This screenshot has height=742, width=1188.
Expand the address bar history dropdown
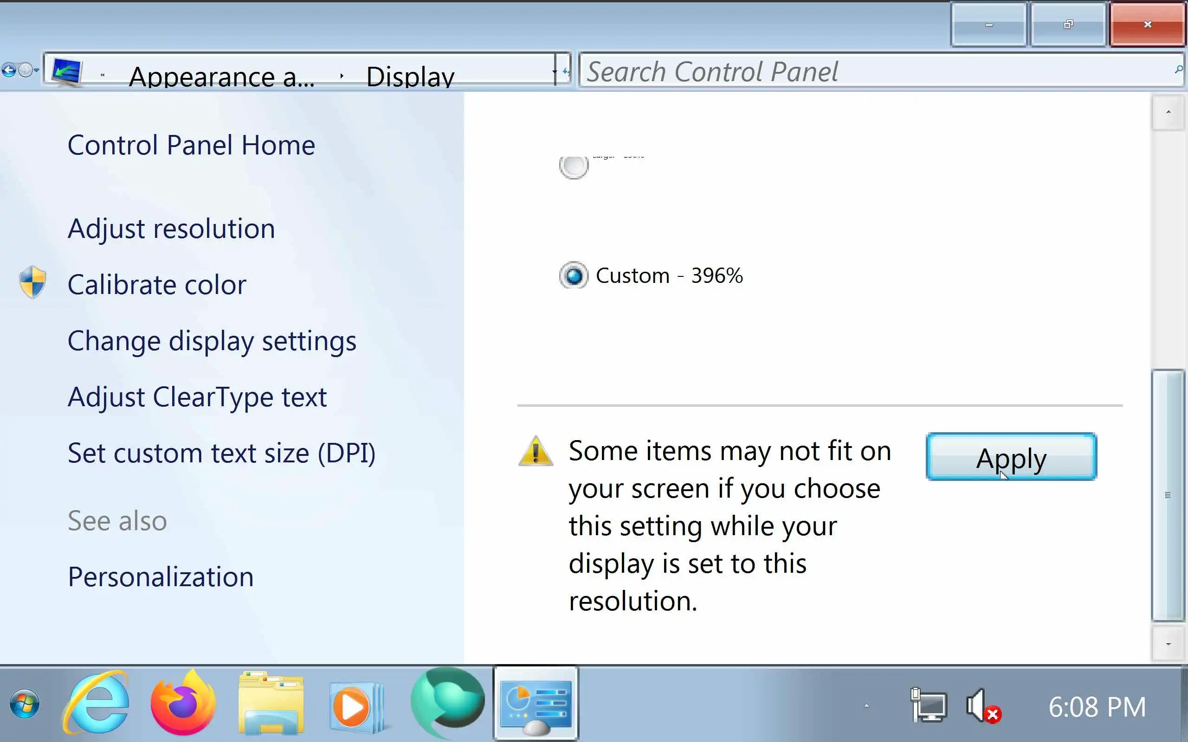(554, 71)
